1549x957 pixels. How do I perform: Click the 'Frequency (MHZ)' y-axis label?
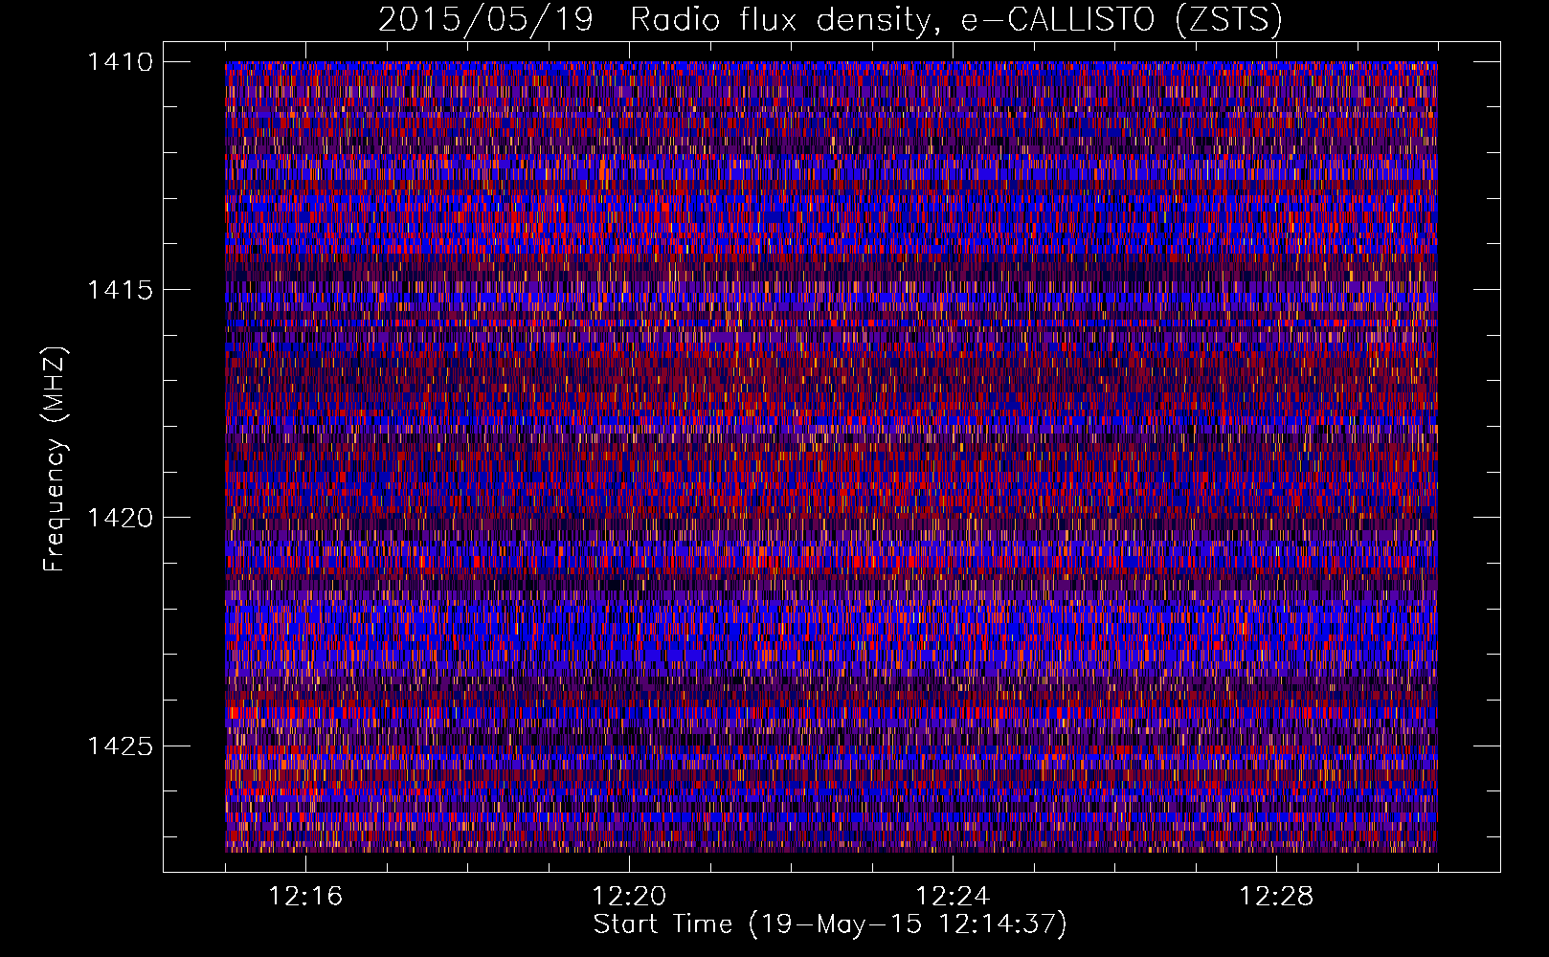56,458
